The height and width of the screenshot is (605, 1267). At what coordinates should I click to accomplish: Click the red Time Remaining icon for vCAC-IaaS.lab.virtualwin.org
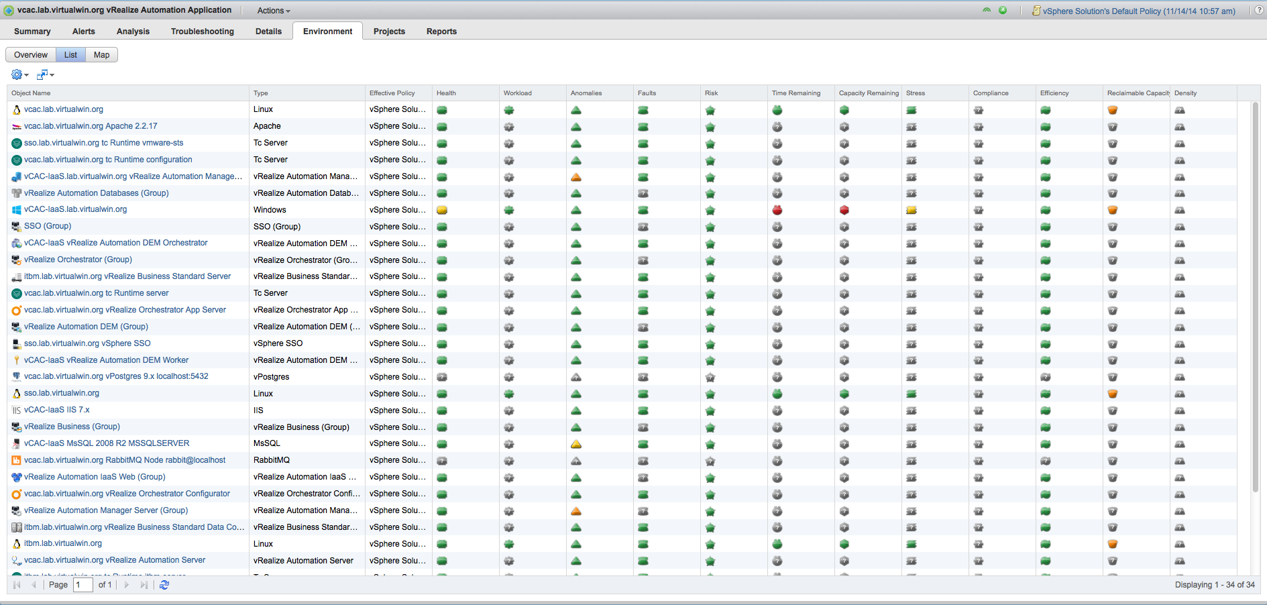pos(777,210)
